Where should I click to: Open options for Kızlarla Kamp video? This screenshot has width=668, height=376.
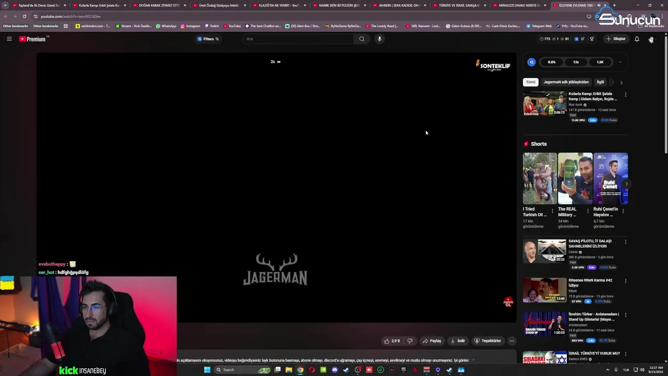tap(625, 95)
